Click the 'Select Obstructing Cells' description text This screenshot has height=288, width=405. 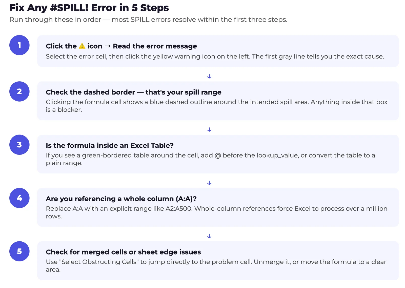coord(216,262)
